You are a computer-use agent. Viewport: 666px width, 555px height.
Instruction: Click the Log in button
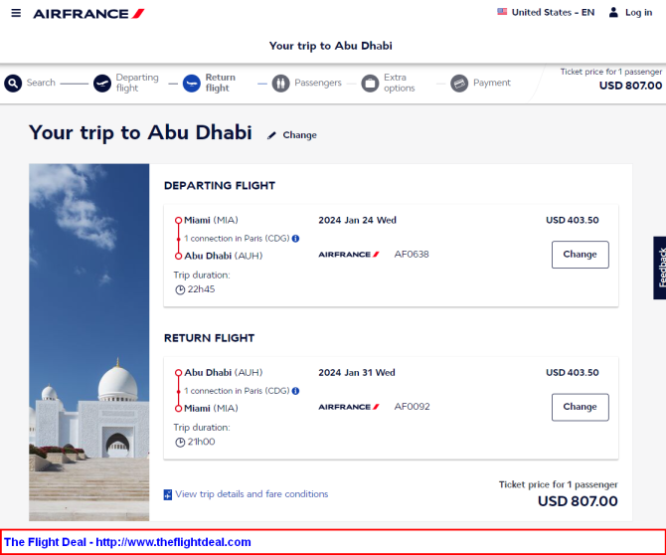[631, 12]
